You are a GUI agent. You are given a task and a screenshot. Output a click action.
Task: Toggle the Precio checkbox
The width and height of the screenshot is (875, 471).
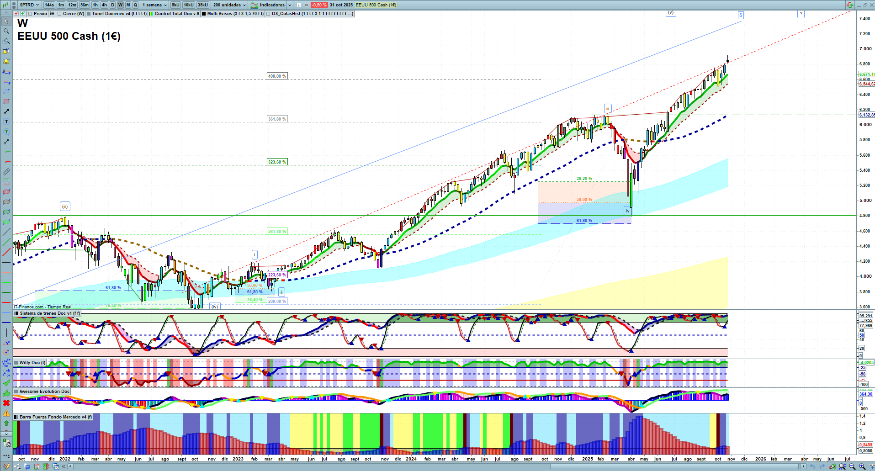[x=30, y=14]
